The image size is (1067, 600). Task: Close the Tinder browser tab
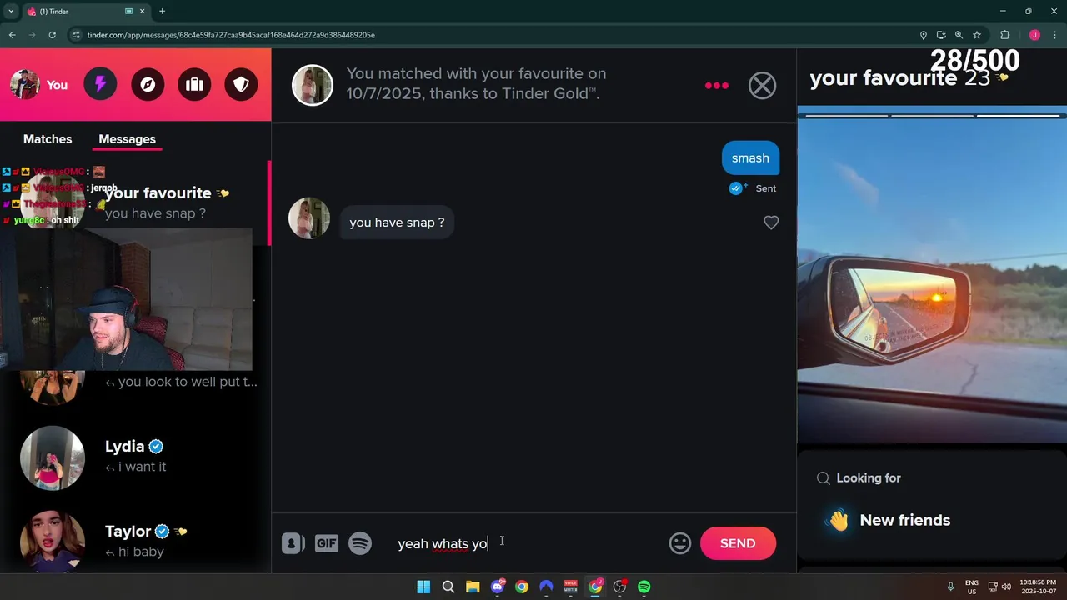143,12
